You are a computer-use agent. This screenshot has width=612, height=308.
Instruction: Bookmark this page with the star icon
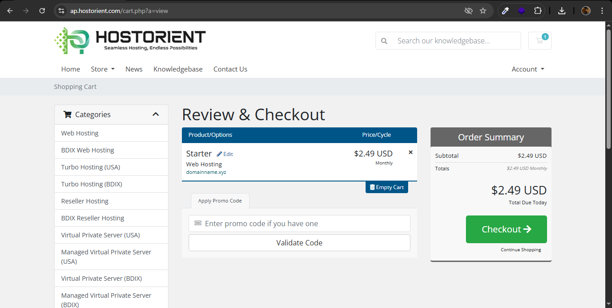tap(483, 11)
